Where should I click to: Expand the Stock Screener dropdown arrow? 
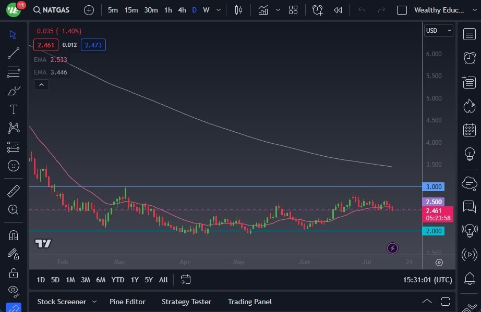coord(94,302)
